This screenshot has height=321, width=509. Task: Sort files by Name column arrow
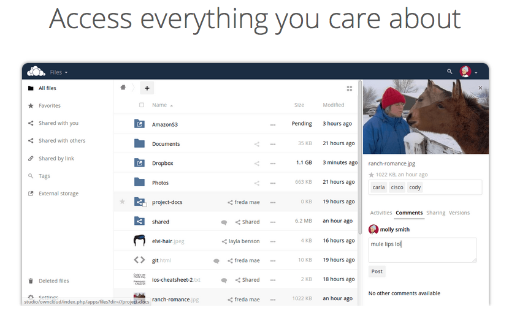(x=171, y=106)
